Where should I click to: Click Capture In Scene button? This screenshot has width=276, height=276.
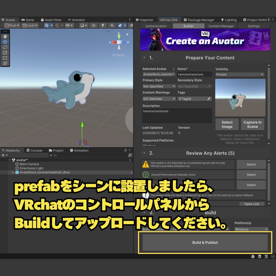click(x=253, y=124)
